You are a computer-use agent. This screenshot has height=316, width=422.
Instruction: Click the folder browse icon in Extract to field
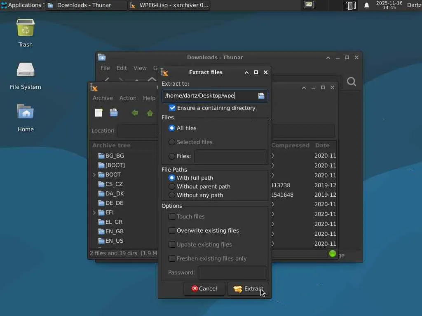(261, 96)
